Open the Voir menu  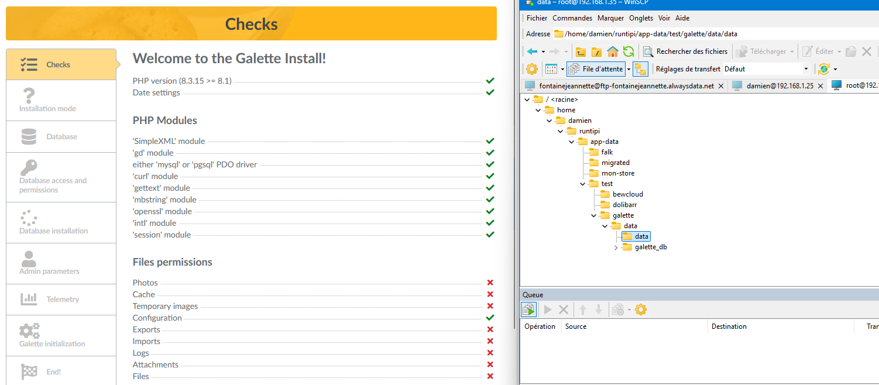pos(664,18)
